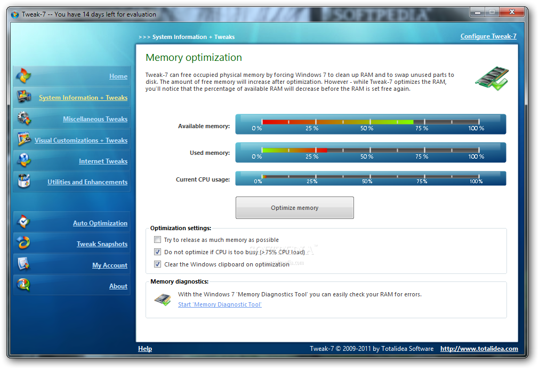Select System Information + Tweaks menu entry
This screenshot has width=539, height=369.
tap(83, 98)
